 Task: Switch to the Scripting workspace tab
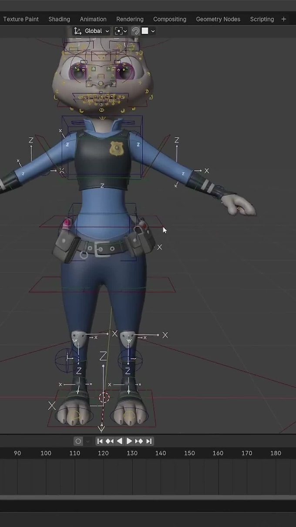(x=262, y=19)
